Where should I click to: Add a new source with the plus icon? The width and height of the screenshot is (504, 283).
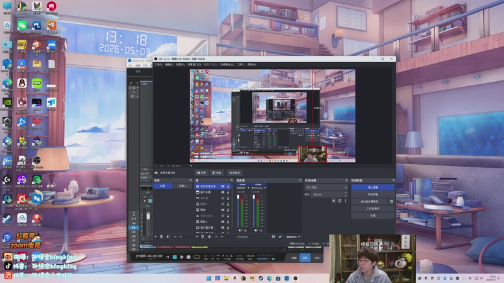(197, 237)
